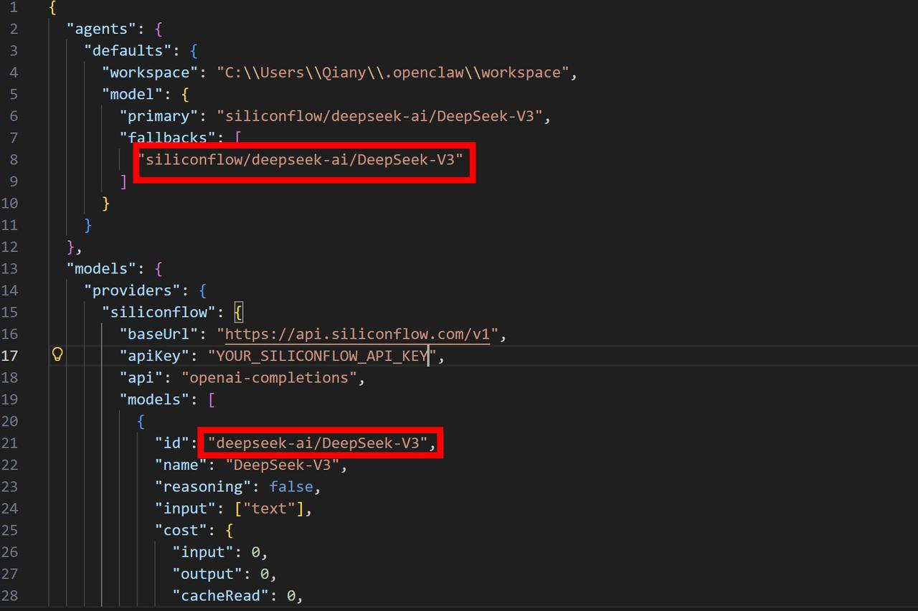Image resolution: width=918 pixels, height=611 pixels.
Task: Click the yellow closing brace on line 10
Action: click(106, 203)
